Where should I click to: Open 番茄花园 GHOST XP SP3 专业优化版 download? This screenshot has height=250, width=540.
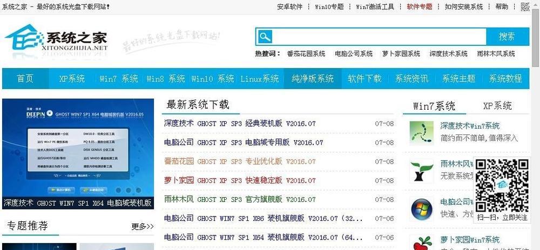click(240, 161)
